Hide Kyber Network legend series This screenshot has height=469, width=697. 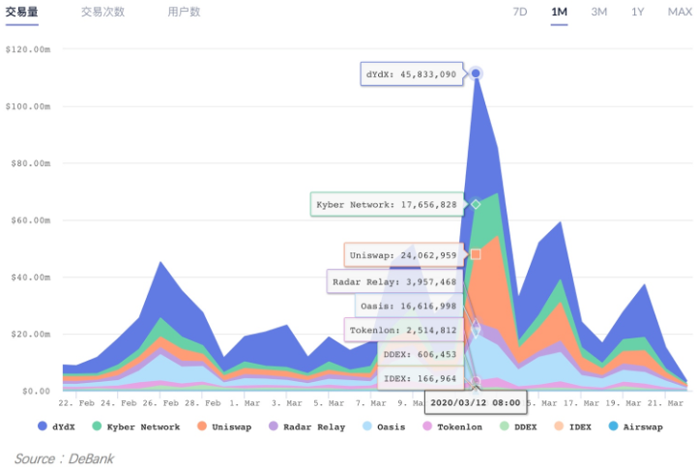pos(98,426)
